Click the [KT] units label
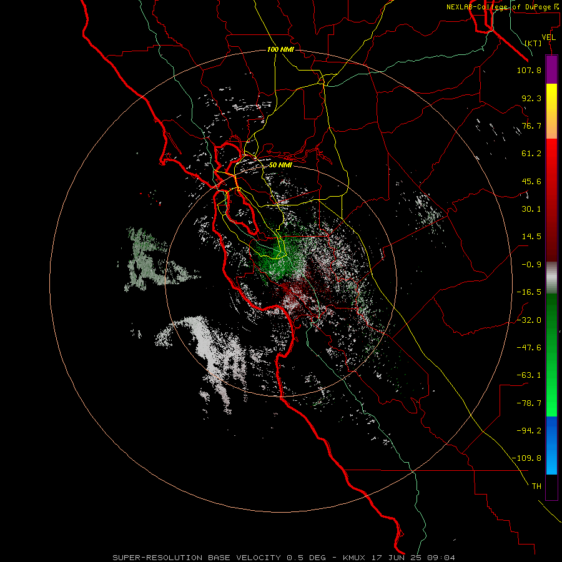562x562 pixels. (x=533, y=43)
